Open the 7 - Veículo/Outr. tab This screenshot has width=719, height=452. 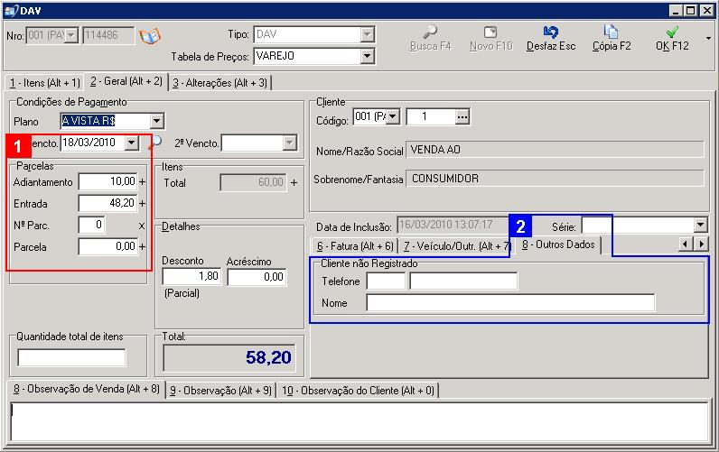point(455,246)
